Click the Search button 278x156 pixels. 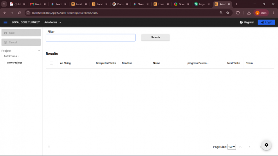pos(155,38)
